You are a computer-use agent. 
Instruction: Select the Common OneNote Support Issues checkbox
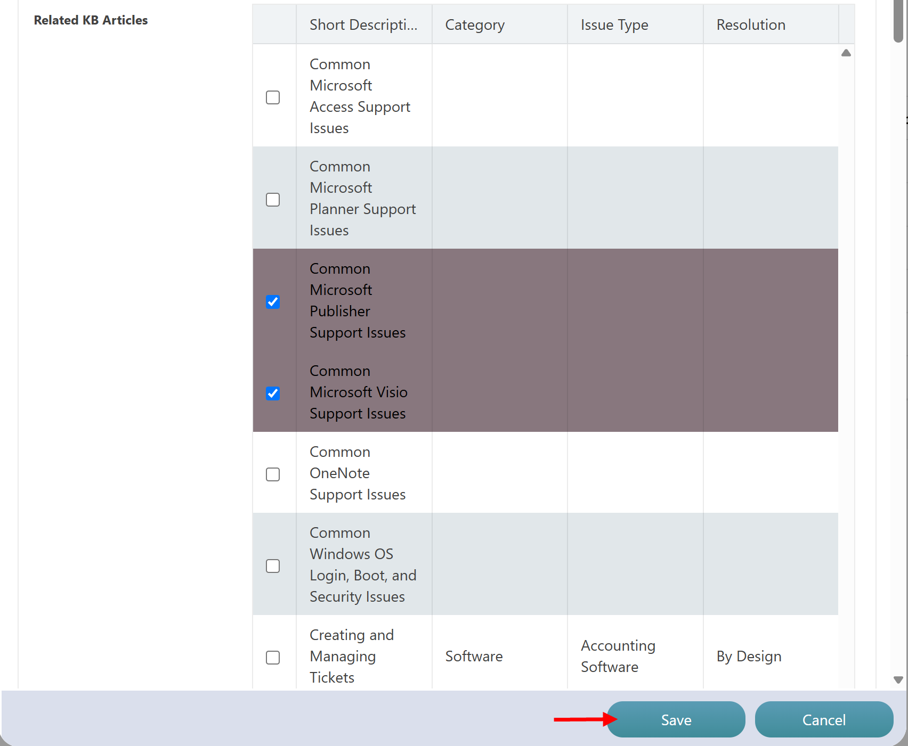[273, 474]
